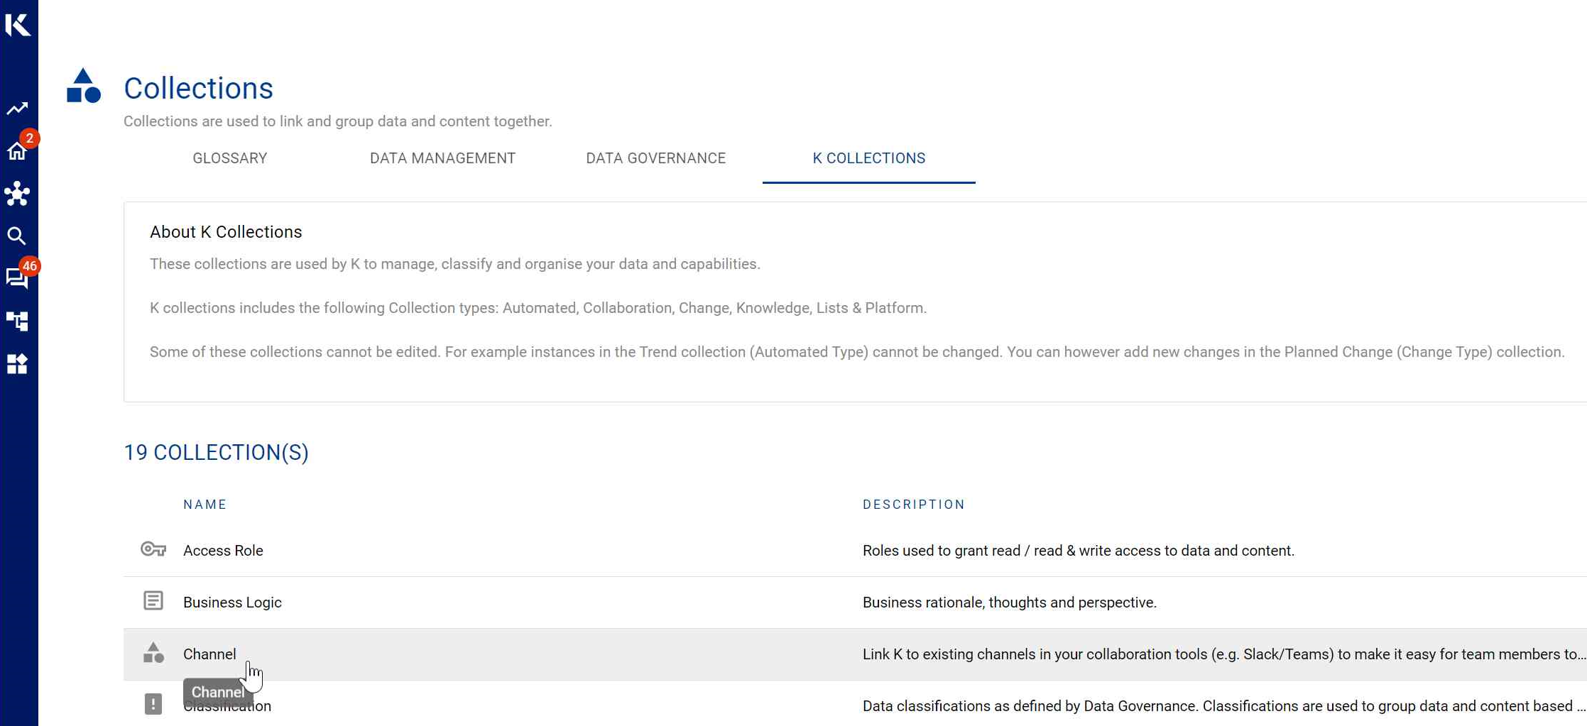Open the data map graph icon
The image size is (1587, 726).
18,194
